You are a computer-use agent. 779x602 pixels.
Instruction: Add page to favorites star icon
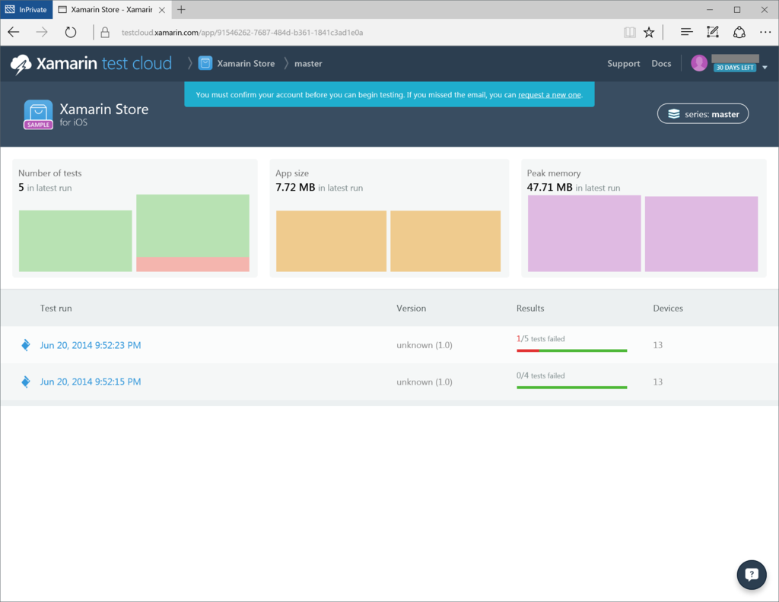click(649, 32)
